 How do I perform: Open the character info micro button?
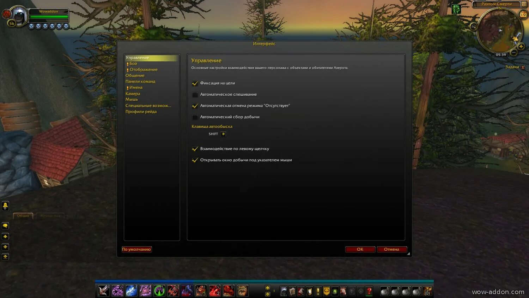[x=284, y=291]
